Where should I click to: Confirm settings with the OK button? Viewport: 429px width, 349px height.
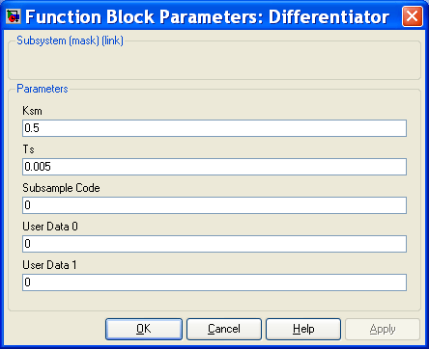[x=144, y=329]
